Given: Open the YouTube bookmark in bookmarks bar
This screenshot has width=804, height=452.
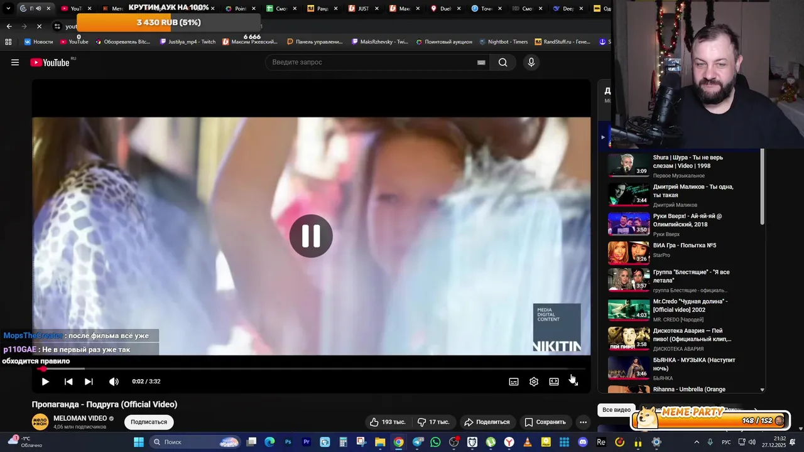Looking at the screenshot, I should click(74, 42).
